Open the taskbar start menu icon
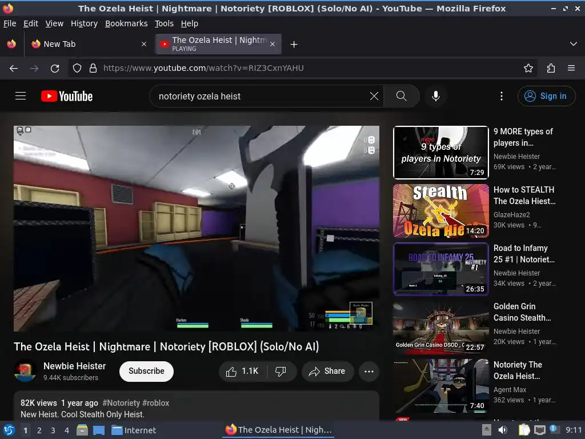Viewport: 585px width, 439px height. [x=9, y=430]
